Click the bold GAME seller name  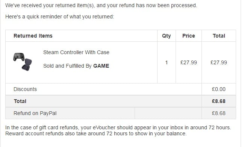pos(101,66)
